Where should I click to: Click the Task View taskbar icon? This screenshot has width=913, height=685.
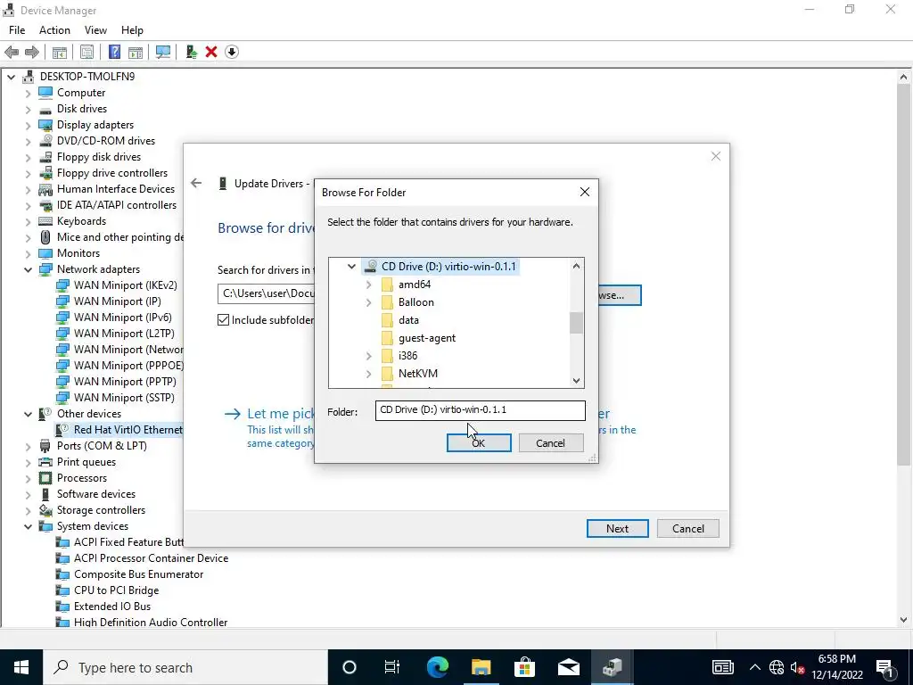click(392, 667)
